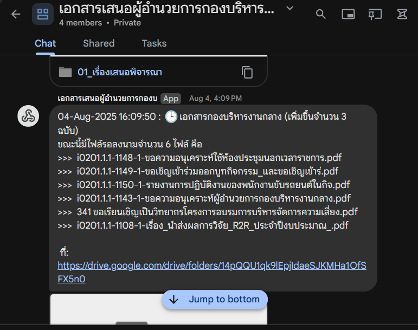Open the Shared tab
This screenshot has height=330, width=418.
[99, 43]
